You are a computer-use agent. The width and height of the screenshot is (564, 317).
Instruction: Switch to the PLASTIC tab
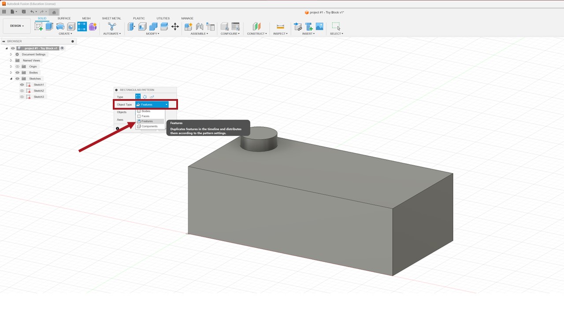139,18
